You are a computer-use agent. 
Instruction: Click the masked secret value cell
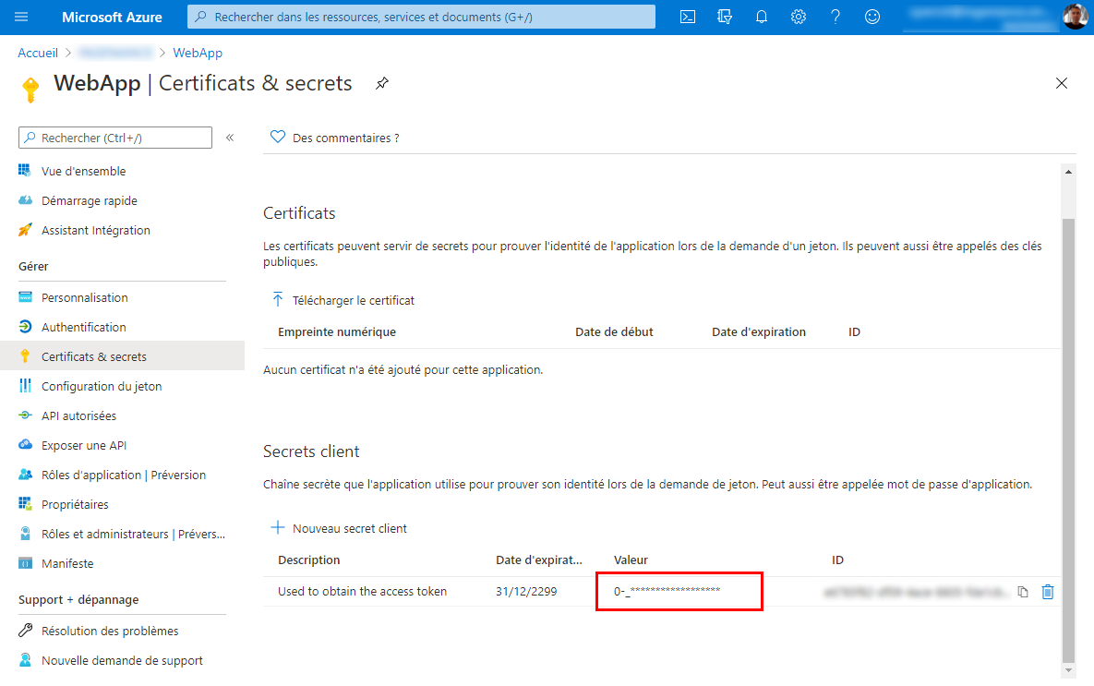667,591
